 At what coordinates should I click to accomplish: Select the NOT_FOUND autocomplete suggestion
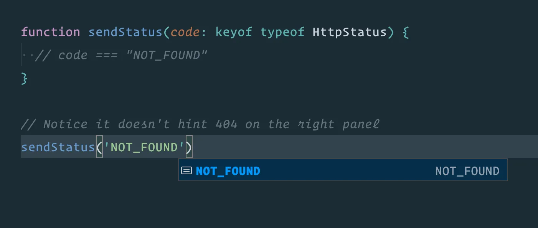click(228, 171)
